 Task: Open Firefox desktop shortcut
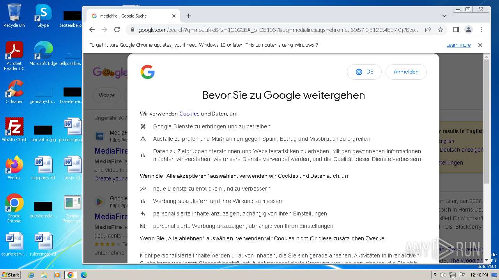[x=14, y=168]
